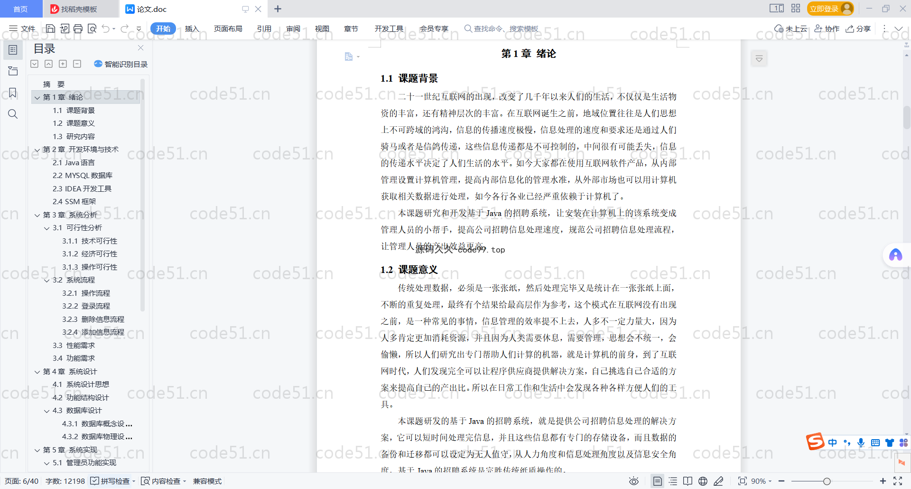This screenshot has width=911, height=489.
Task: Collapse 3.1 可行性分析 node in outline
Action: [x=46, y=228]
